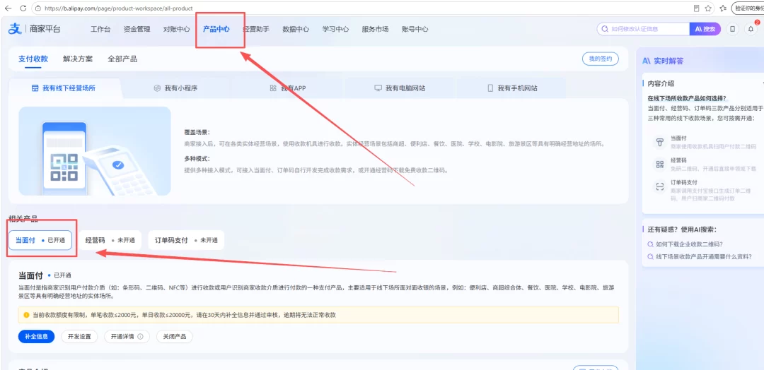
Task: Click 在线下场所收款产品如何选择? heading
Action: pyautogui.click(x=686, y=98)
